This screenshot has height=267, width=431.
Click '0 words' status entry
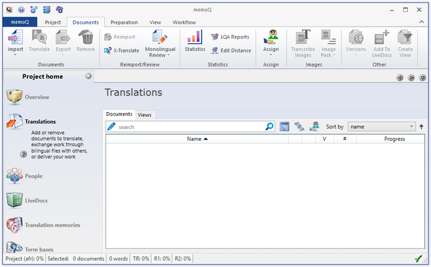[119, 259]
